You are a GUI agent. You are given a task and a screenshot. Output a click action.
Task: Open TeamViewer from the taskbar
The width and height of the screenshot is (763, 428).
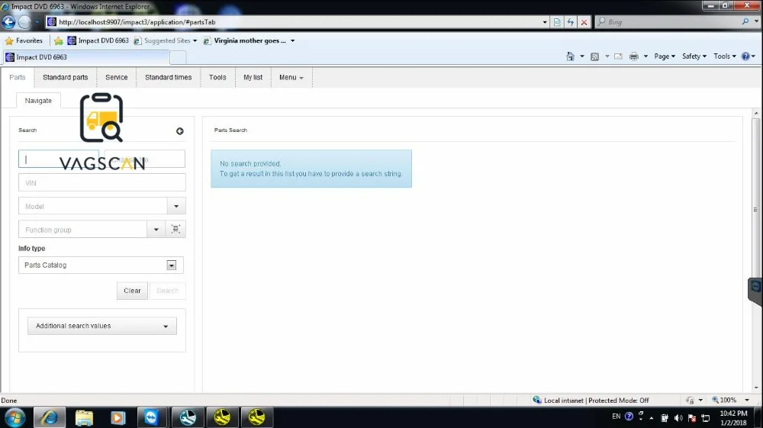coord(152,417)
